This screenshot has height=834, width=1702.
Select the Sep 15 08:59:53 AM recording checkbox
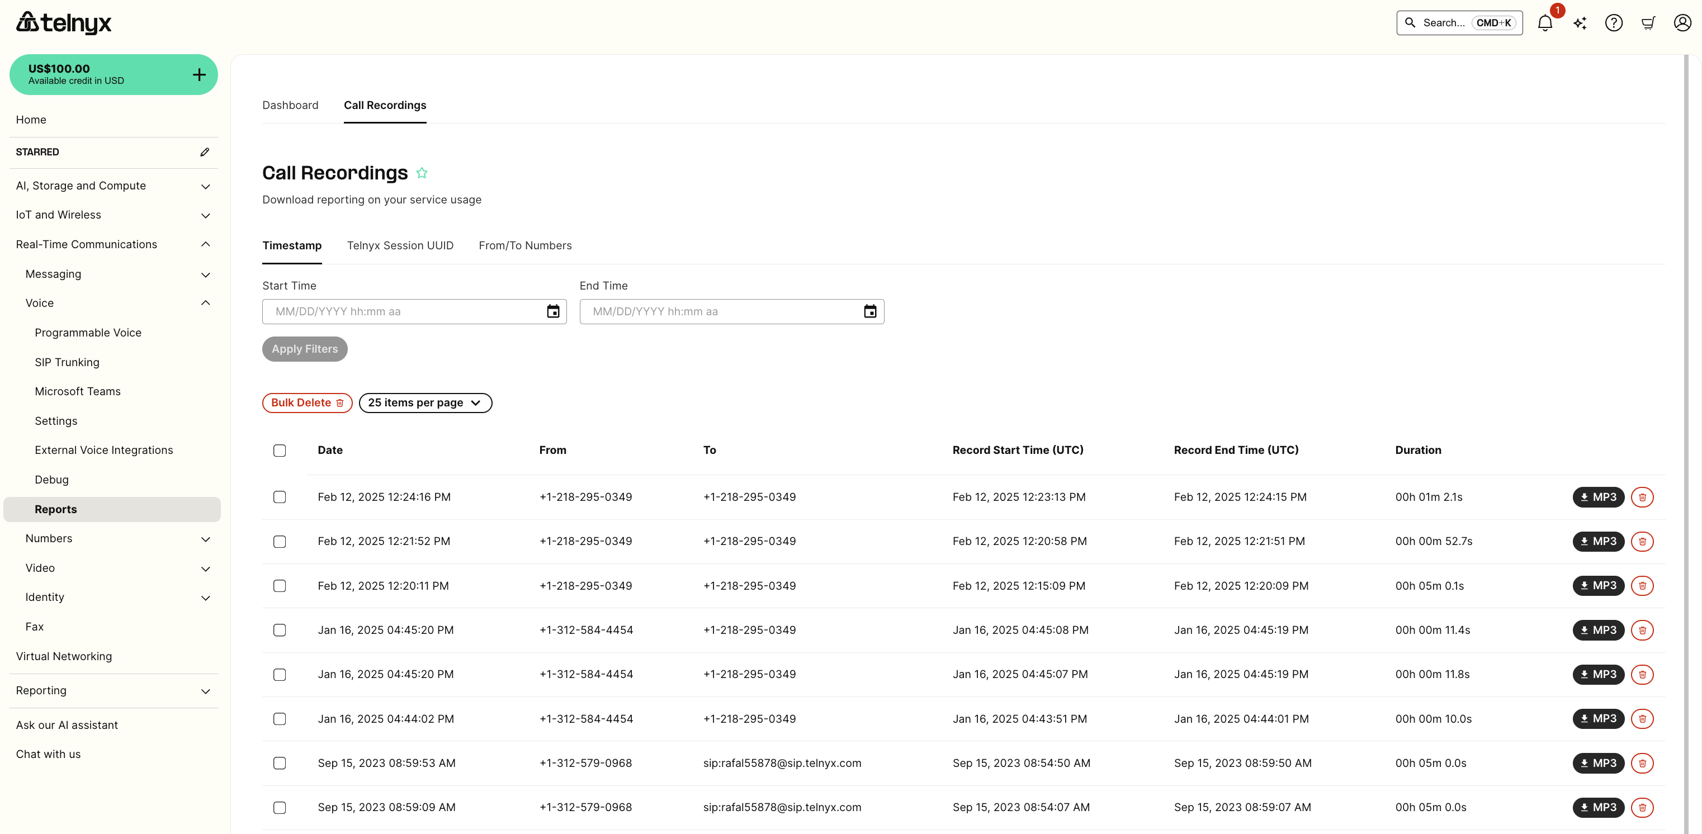(280, 762)
